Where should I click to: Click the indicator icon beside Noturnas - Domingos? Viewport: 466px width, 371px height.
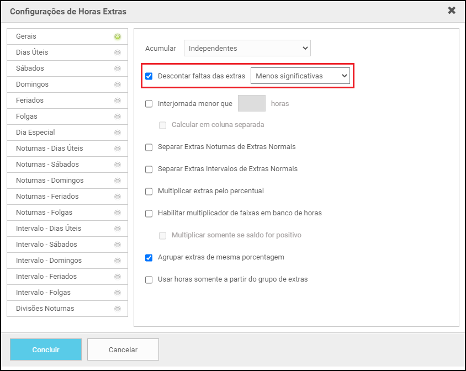(117, 181)
